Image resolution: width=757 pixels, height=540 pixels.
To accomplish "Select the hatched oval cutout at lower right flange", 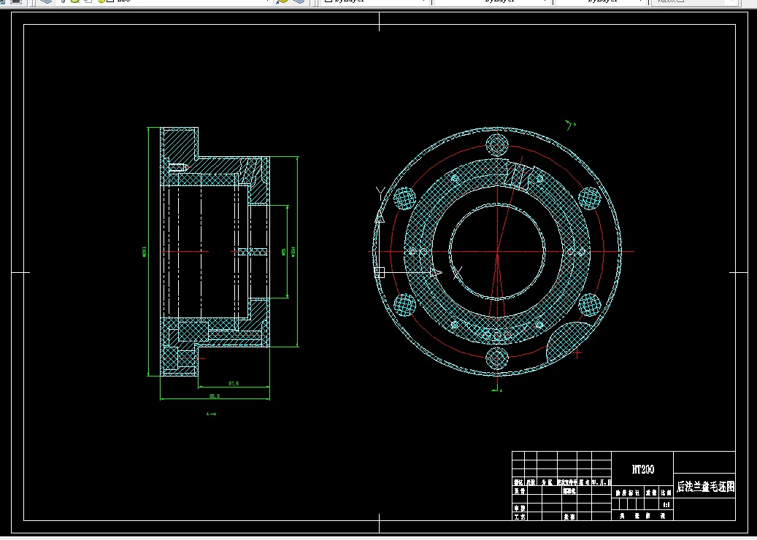I will coord(569,343).
